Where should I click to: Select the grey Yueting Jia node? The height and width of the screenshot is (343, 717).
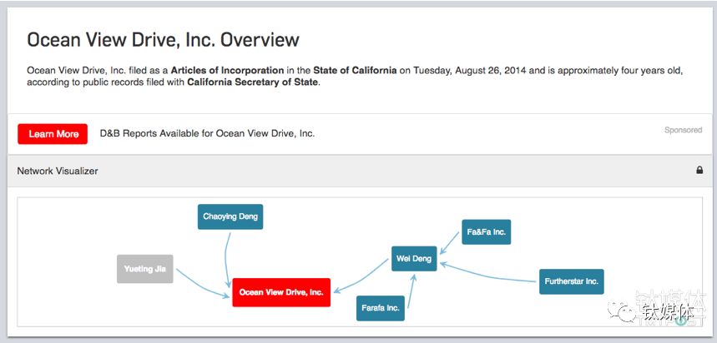click(x=145, y=269)
